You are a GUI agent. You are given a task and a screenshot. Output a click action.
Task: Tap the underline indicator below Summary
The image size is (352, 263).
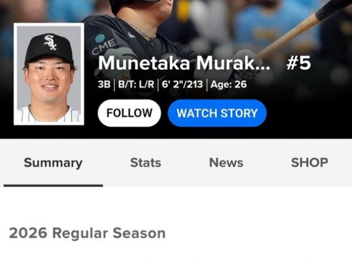click(x=53, y=185)
